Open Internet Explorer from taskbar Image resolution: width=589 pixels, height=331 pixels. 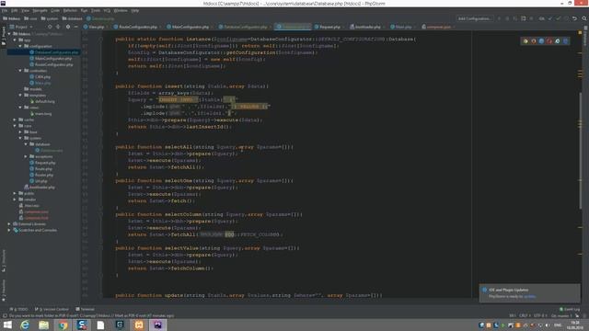point(25,325)
